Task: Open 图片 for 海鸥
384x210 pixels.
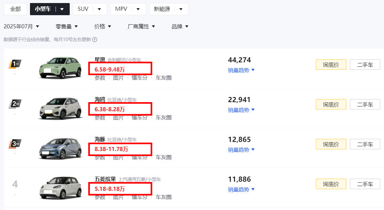Action: click(118, 118)
